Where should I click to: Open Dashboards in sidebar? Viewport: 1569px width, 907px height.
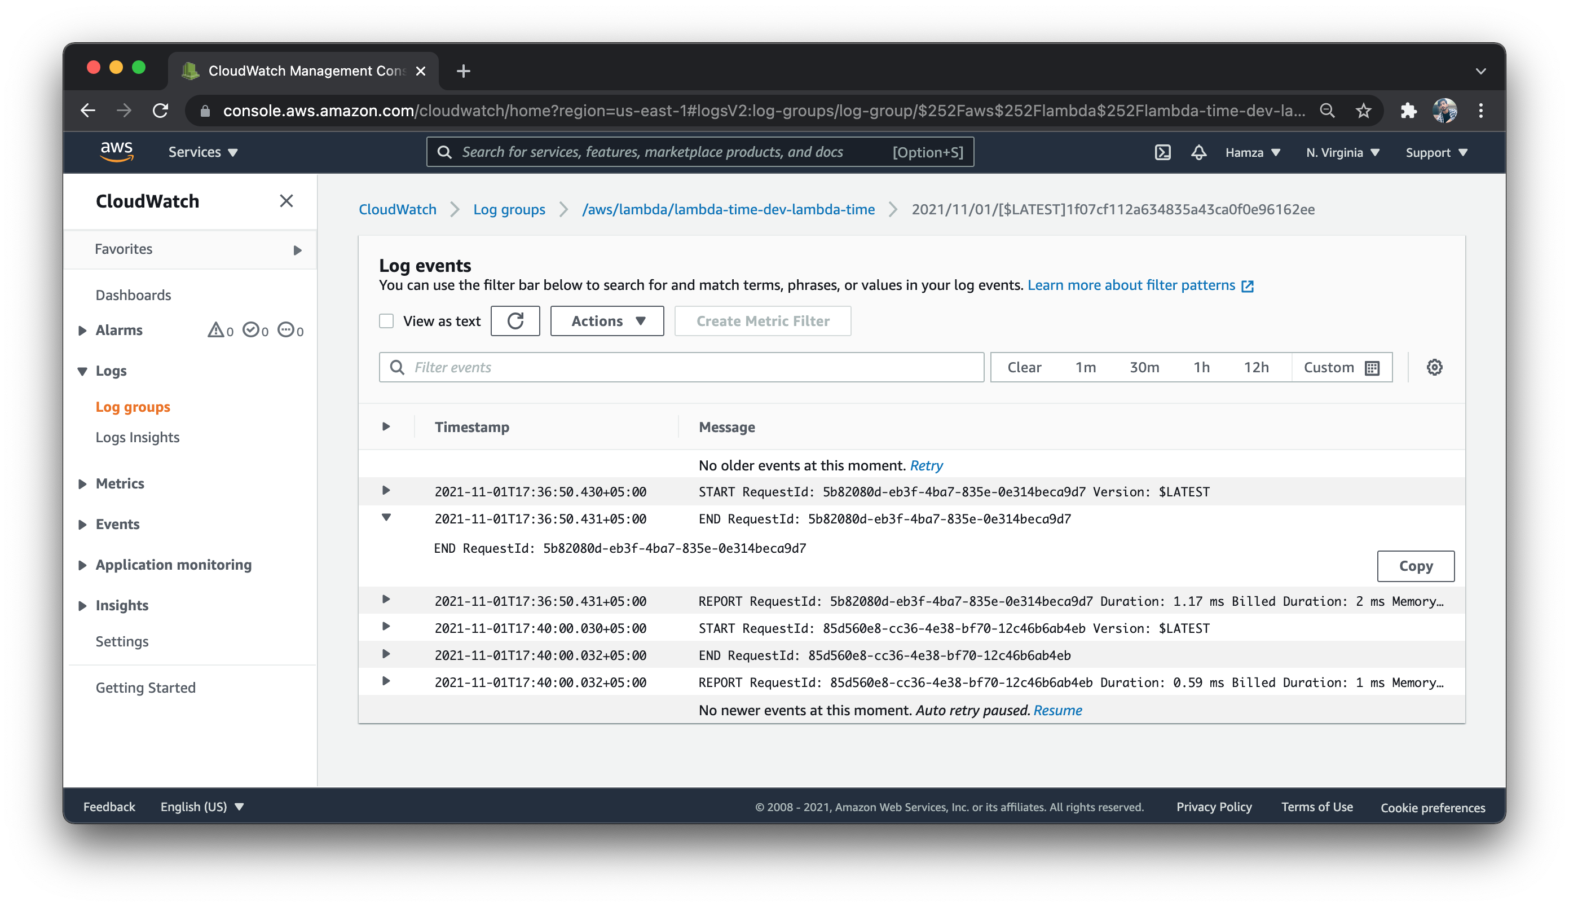pyautogui.click(x=133, y=295)
